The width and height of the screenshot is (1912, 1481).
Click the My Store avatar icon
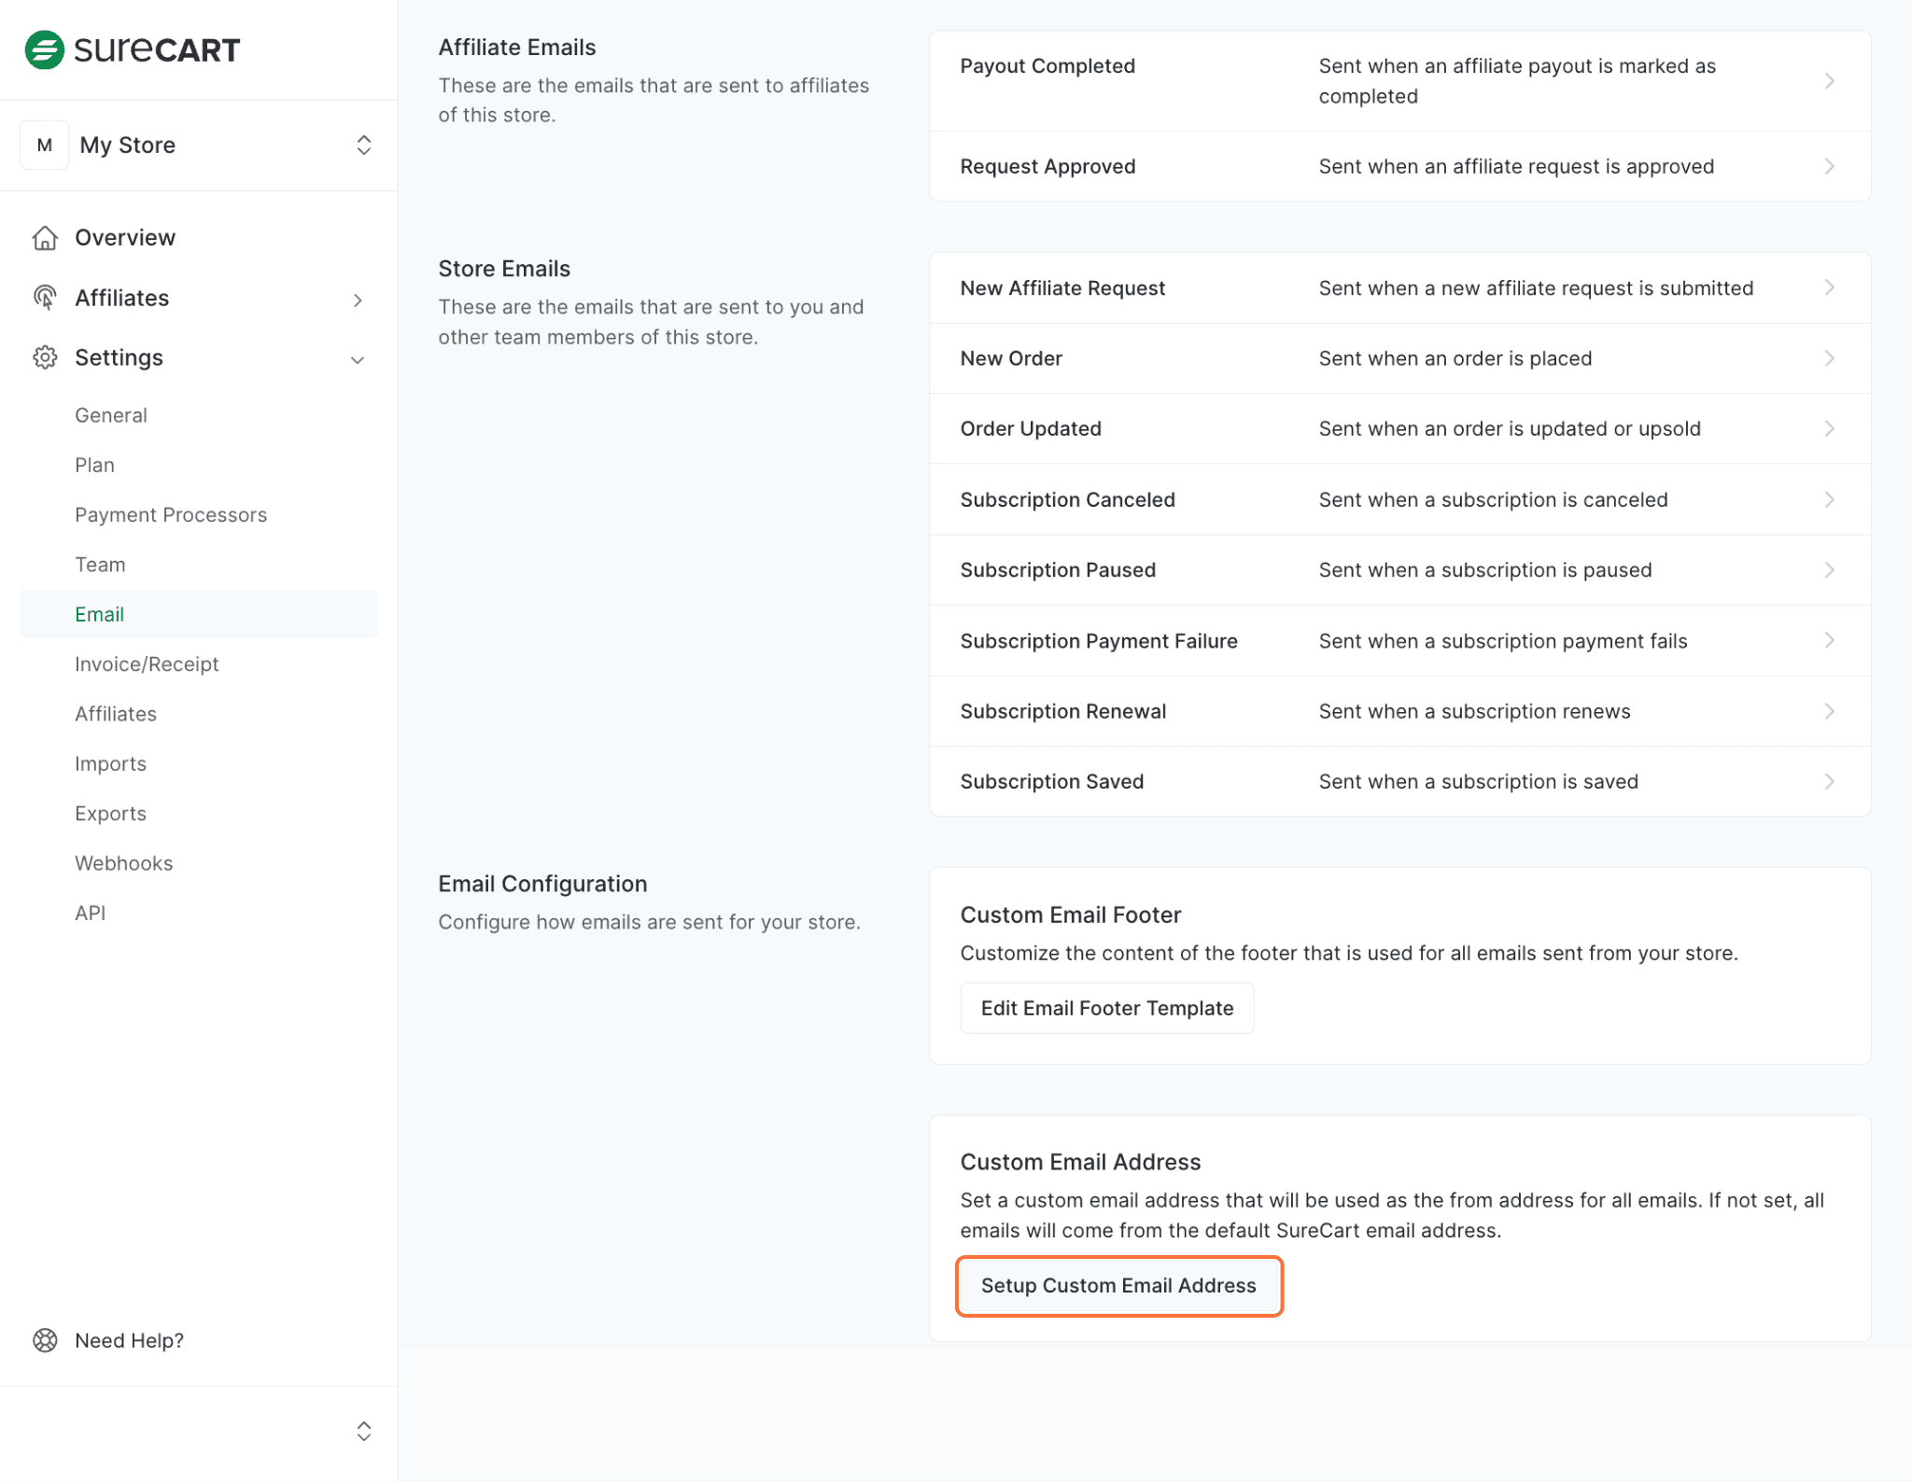44,145
